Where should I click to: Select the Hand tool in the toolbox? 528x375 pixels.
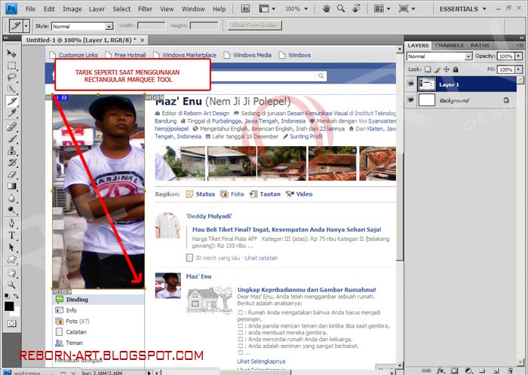[x=11, y=273]
